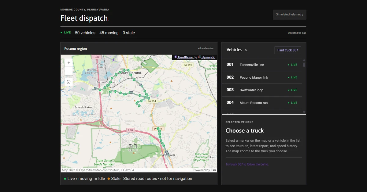Select vehicle 002 Pocono Manor link
Screen dimensions: 367x192
pos(262,77)
